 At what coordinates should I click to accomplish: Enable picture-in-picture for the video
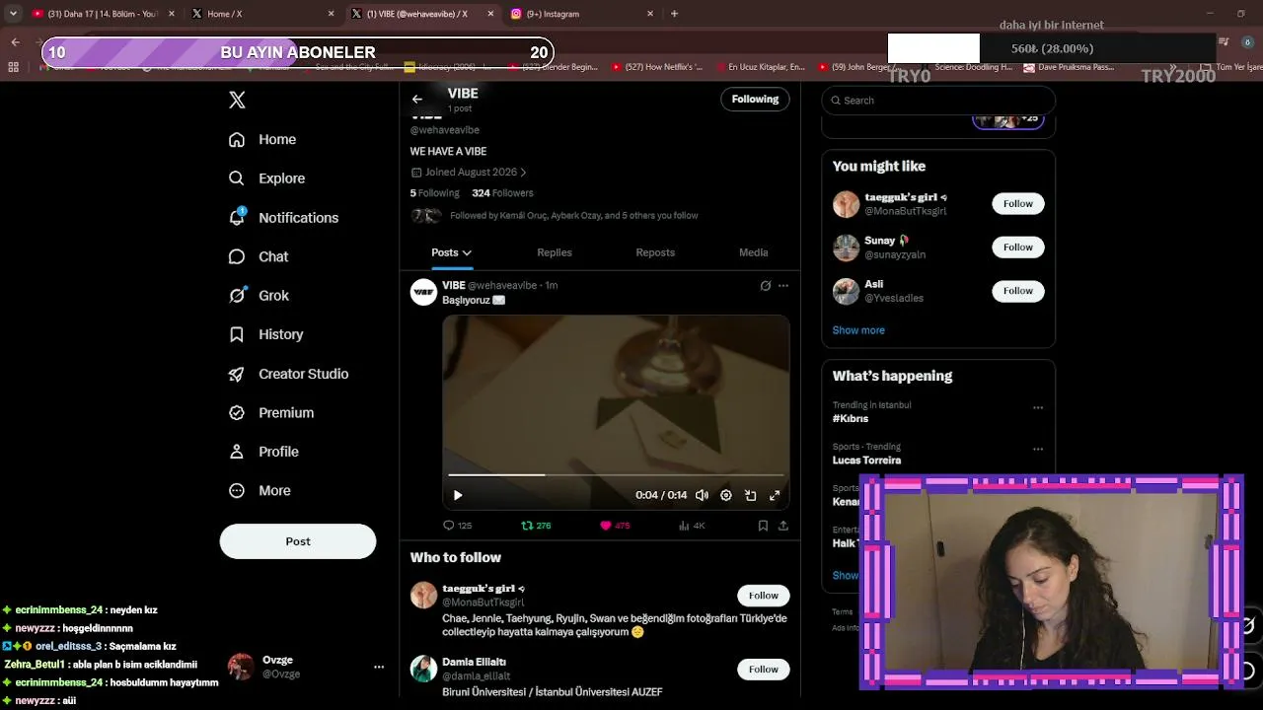tap(750, 495)
